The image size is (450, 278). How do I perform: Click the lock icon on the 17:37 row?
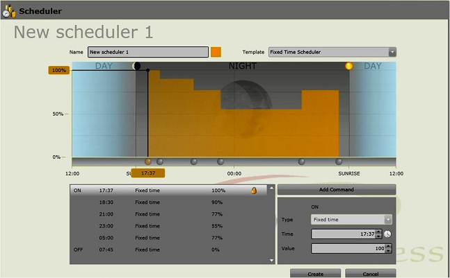coord(254,190)
